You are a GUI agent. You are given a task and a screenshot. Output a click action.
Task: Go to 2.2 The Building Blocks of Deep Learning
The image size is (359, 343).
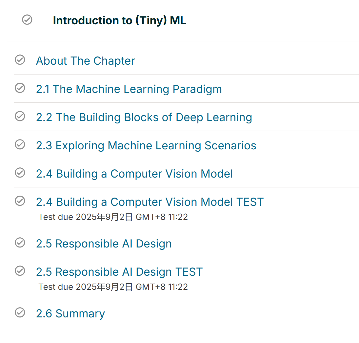(144, 118)
